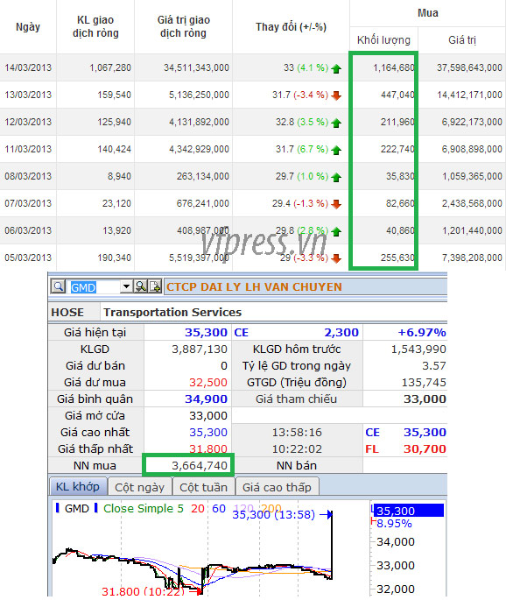Screen dimensions: 506x600
Task: Click the Close Simple 5 legend label
Action: point(144,508)
